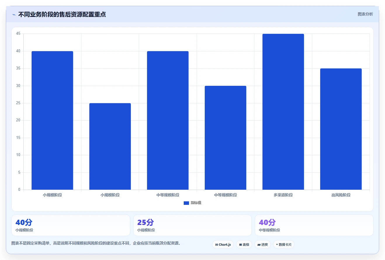
Task: Click the 中等规模阶段 bar with value 30
Action: tap(226, 138)
